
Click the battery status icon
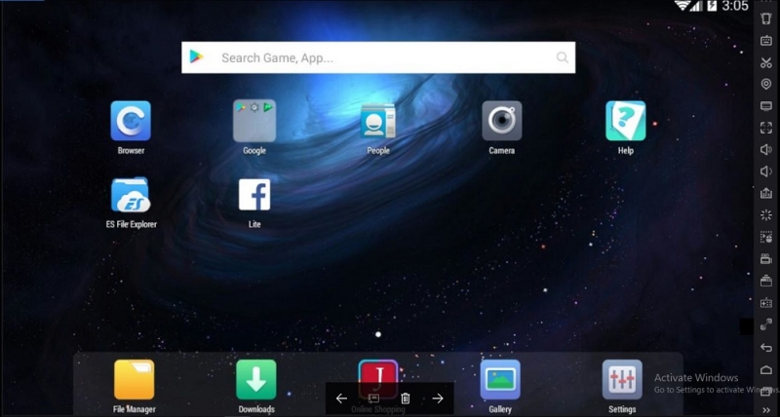[x=712, y=6]
